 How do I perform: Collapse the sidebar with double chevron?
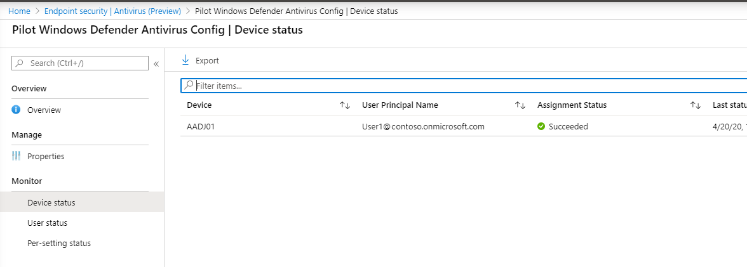click(x=156, y=63)
